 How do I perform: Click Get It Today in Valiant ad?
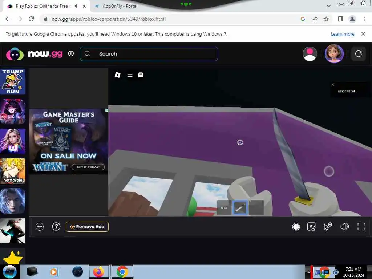(88, 167)
